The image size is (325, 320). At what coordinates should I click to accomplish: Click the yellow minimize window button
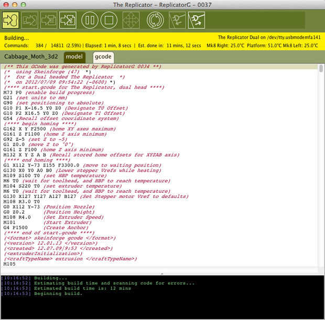[15, 5]
